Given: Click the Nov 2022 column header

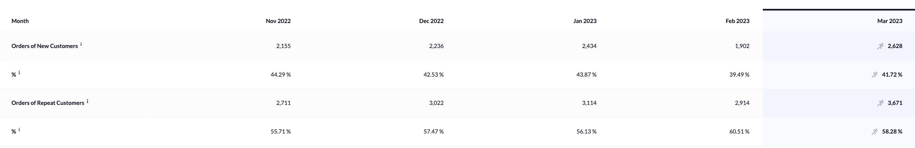Looking at the screenshot, I should [x=278, y=21].
